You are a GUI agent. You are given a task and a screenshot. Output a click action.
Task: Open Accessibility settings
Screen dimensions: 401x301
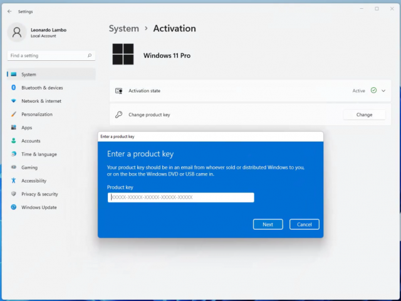click(x=34, y=181)
